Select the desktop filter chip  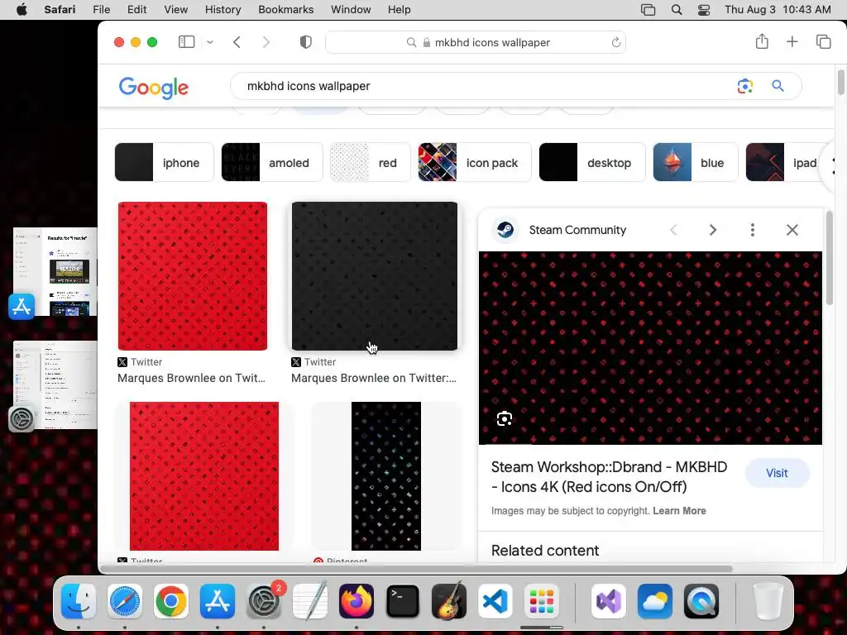tap(592, 163)
